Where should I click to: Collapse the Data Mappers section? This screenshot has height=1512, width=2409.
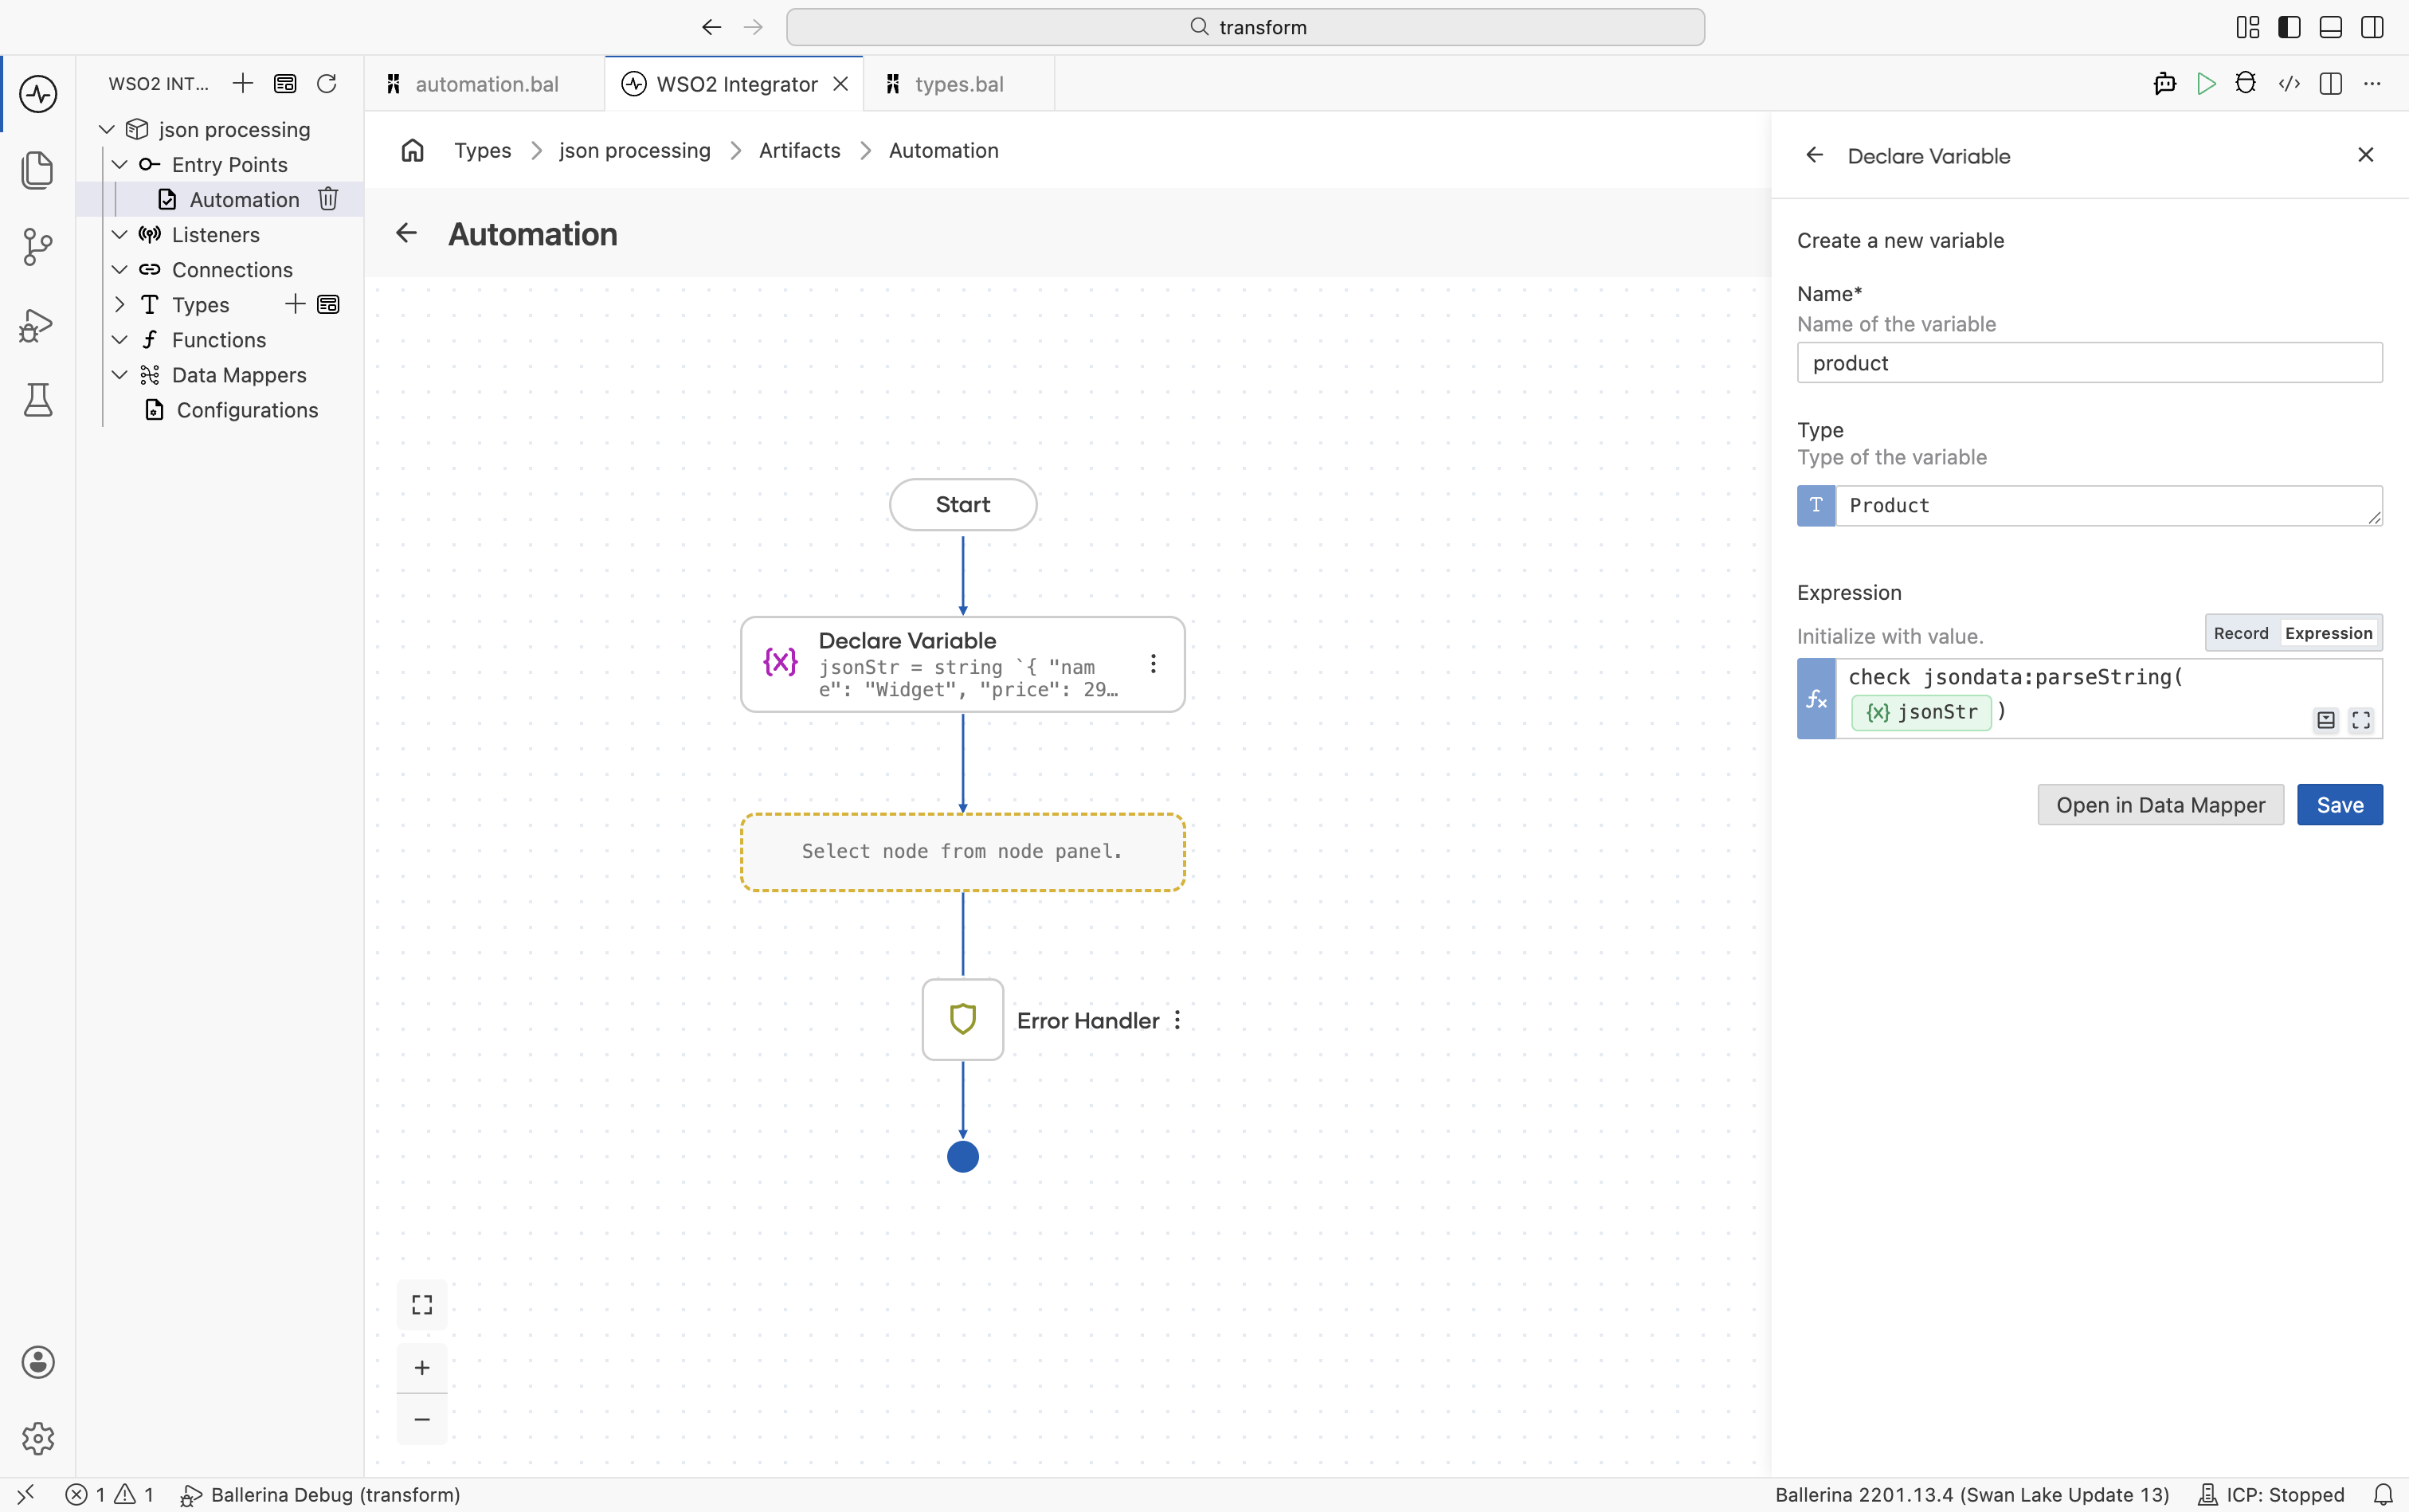(120, 374)
